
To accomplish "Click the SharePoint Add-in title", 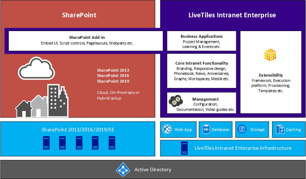I will (x=87, y=37).
